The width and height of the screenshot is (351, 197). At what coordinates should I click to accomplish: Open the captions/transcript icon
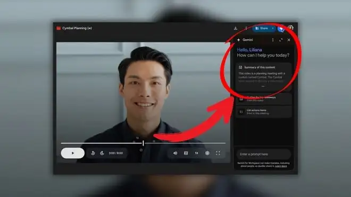pyautogui.click(x=186, y=153)
